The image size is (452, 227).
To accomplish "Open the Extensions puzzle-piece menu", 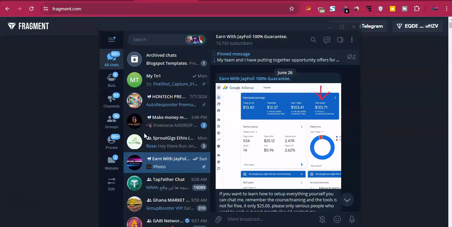I will (x=417, y=9).
